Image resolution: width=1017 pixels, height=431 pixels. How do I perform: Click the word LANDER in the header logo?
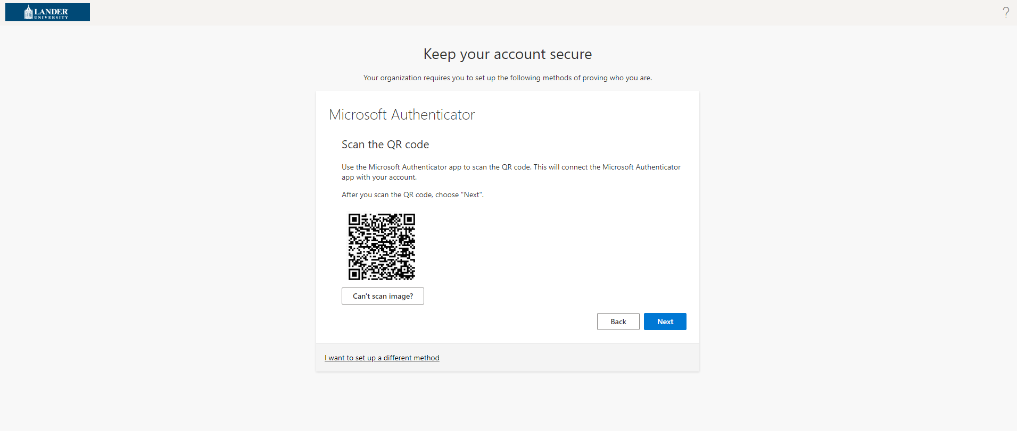tap(51, 11)
